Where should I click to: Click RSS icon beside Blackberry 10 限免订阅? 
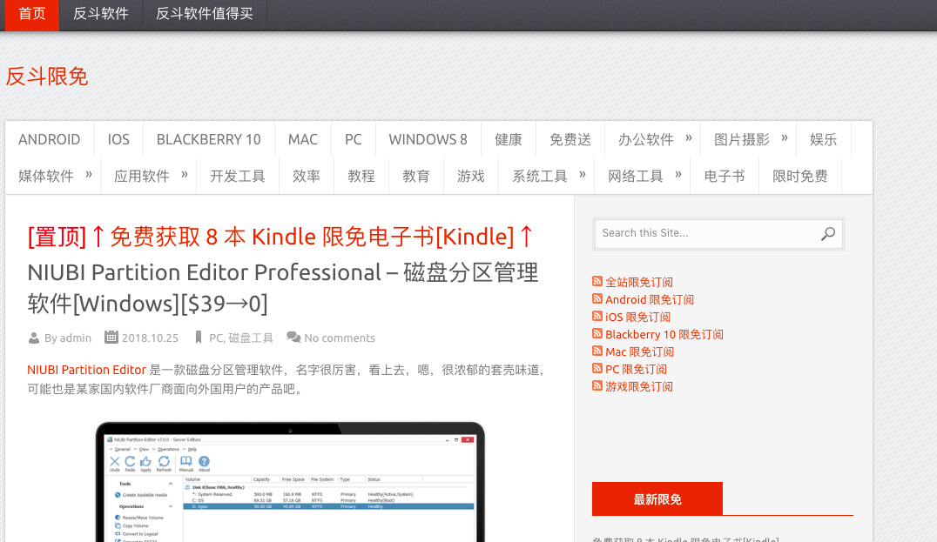tap(597, 333)
